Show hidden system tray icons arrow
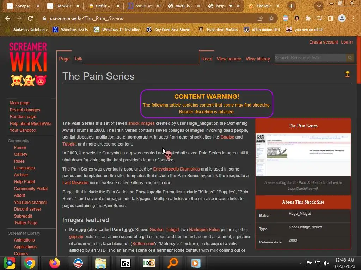Viewport: 361px width, 270px height. [300, 263]
